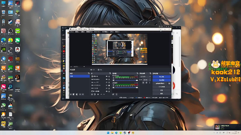
Task: Open 桌面音频 channel three-dot options
Action: (x=114, y=85)
